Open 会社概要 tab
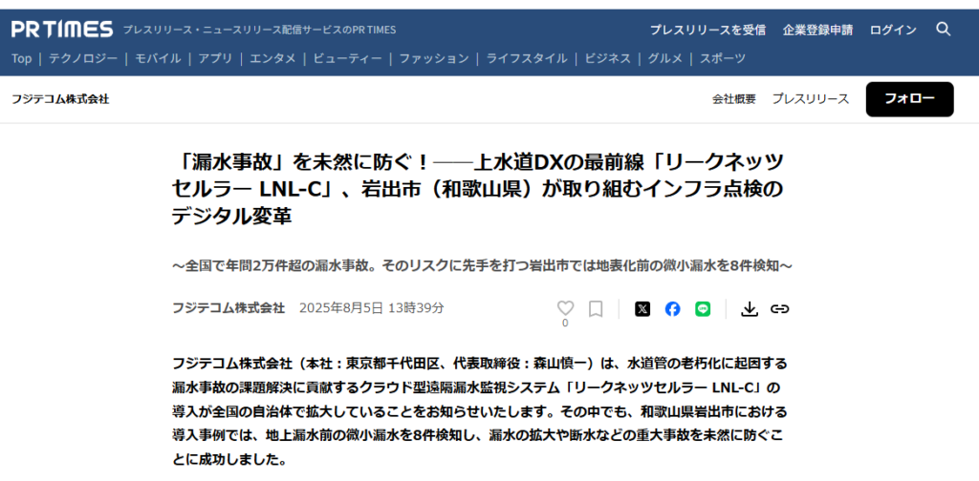Image resolution: width=979 pixels, height=481 pixels. click(733, 99)
